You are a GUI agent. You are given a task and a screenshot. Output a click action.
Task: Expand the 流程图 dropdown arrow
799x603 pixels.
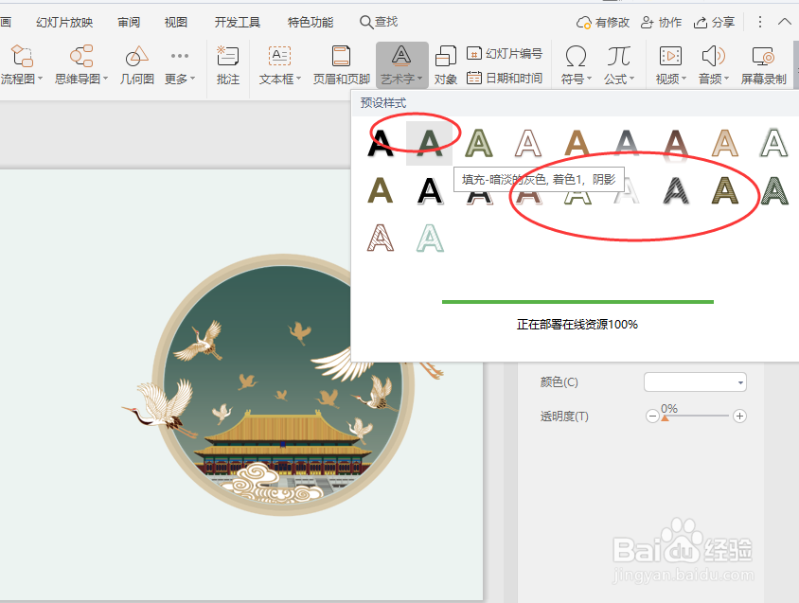tap(41, 79)
